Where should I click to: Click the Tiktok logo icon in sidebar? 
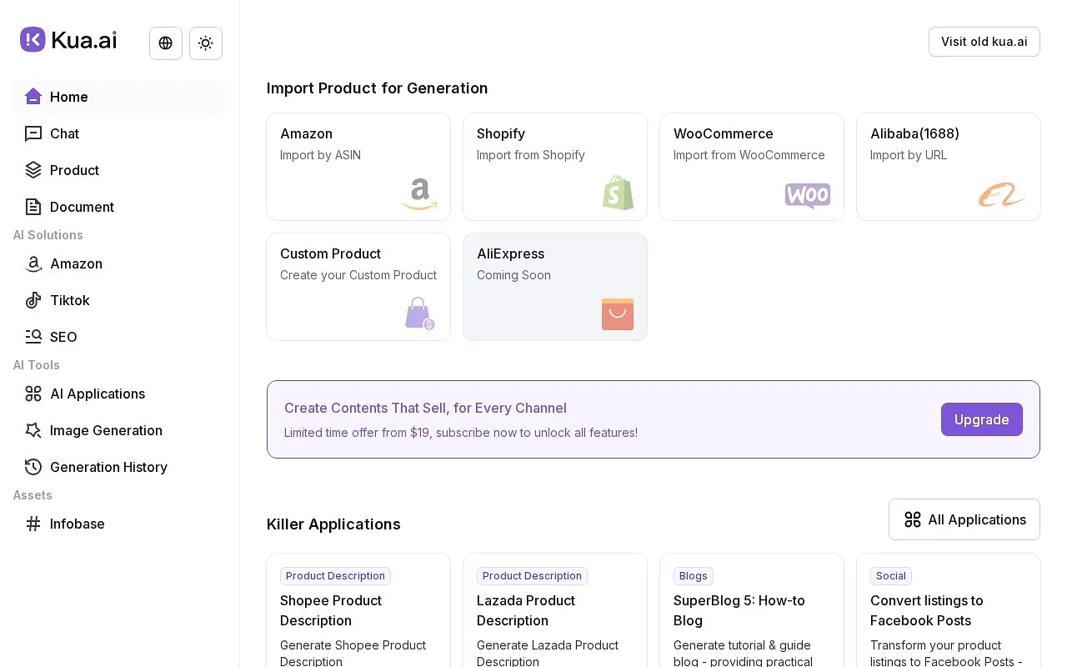click(x=33, y=300)
